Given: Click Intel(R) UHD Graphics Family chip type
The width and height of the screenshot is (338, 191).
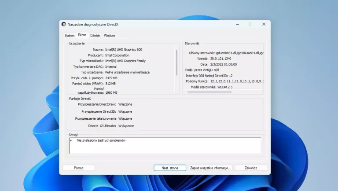Looking at the screenshot, I should tap(125, 61).
